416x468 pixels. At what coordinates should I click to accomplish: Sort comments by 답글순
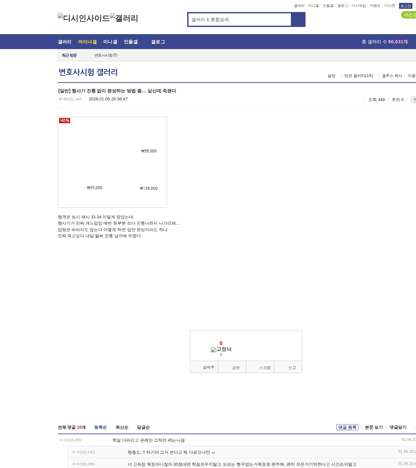pos(143,427)
